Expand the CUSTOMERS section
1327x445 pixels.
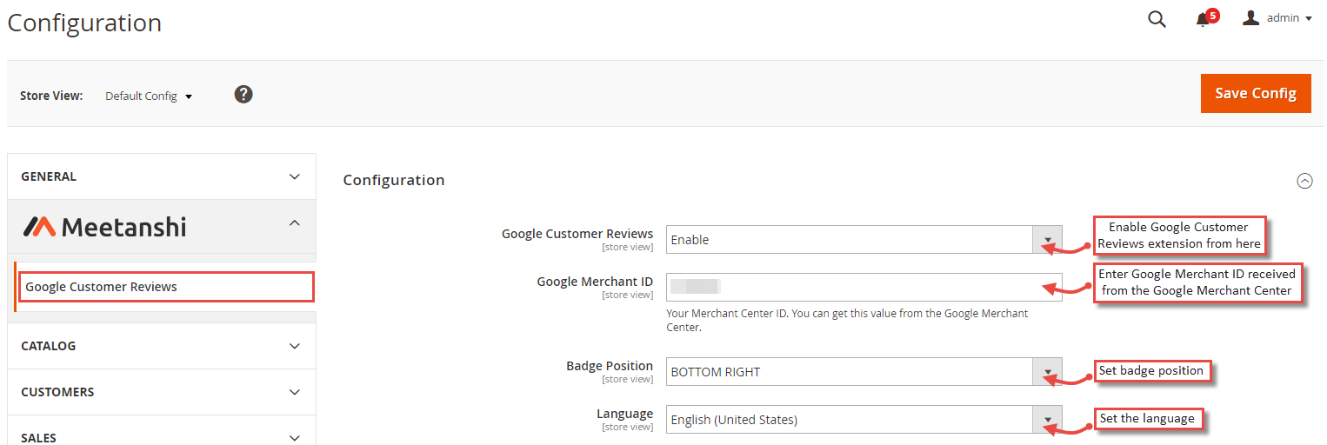coord(162,392)
